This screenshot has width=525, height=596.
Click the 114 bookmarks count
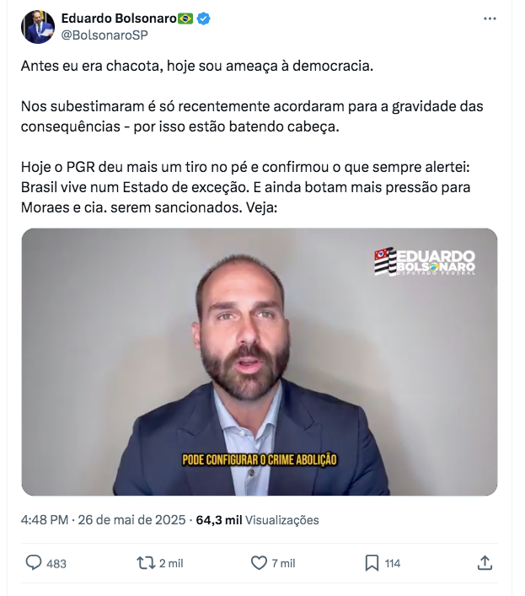[393, 563]
